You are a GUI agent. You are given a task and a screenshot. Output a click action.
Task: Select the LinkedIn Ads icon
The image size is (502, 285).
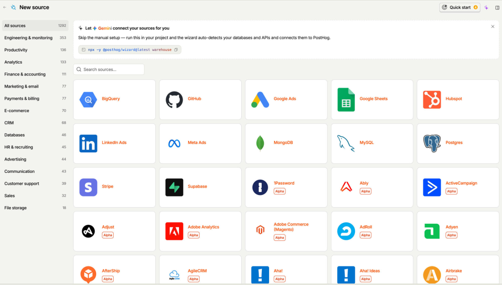click(x=88, y=143)
